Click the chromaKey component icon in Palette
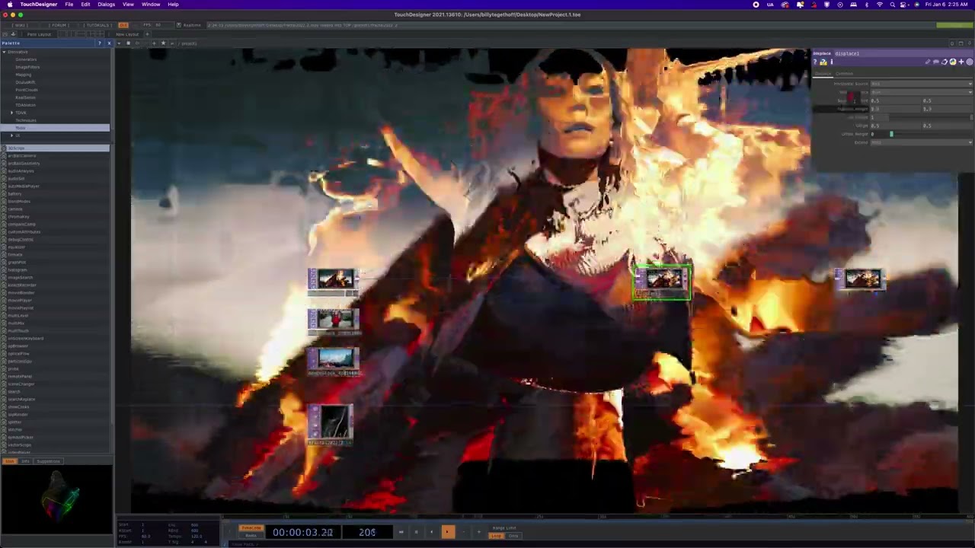The height and width of the screenshot is (548, 975). click(4, 216)
